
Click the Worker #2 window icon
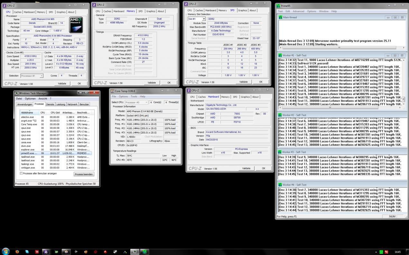click(280, 115)
